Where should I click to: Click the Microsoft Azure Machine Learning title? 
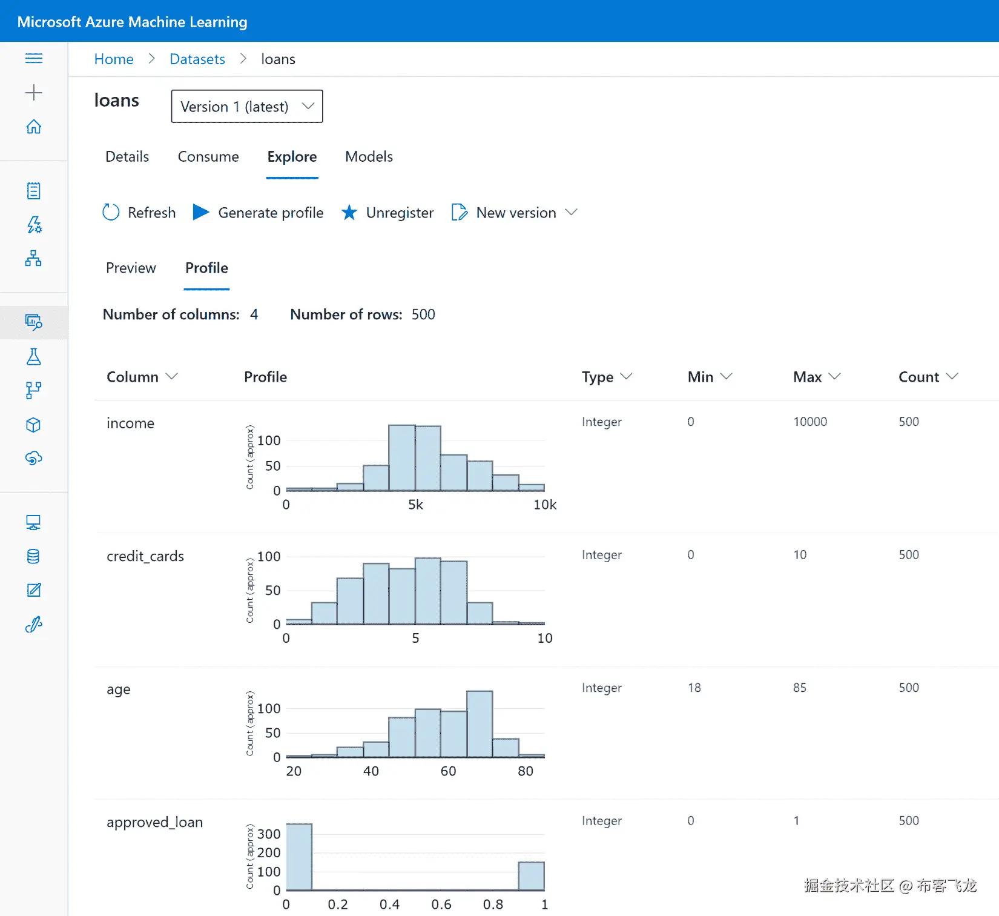[132, 22]
